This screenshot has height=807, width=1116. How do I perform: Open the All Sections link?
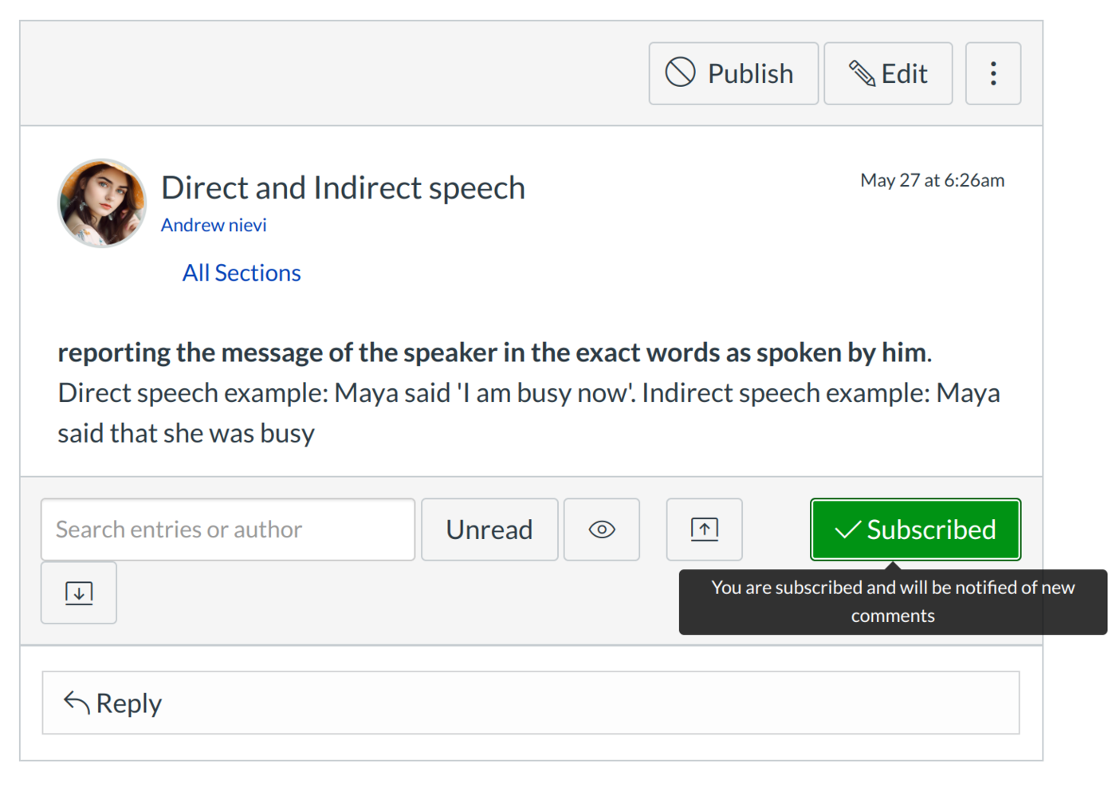click(x=241, y=273)
